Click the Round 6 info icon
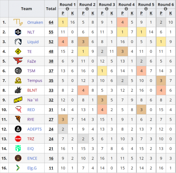This screenshot has height=173, width=176. pos(165,9)
